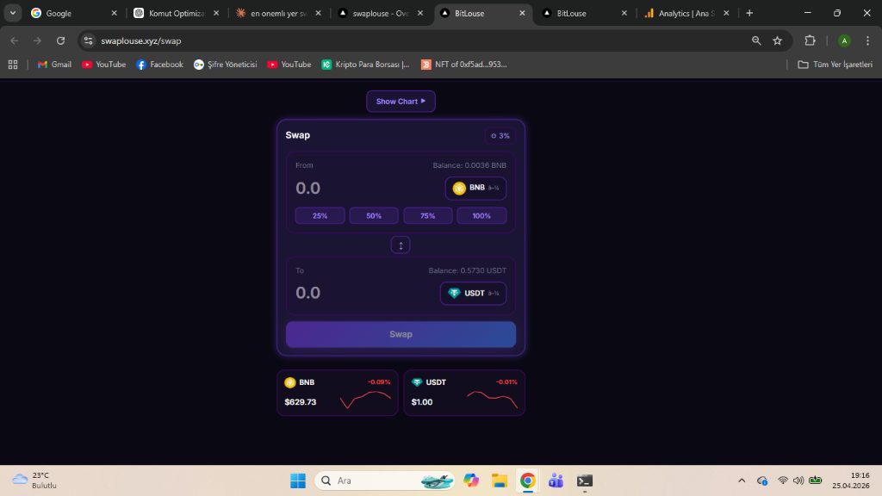The width and height of the screenshot is (882, 496).
Task: Open the USDT price card
Action: click(x=464, y=393)
